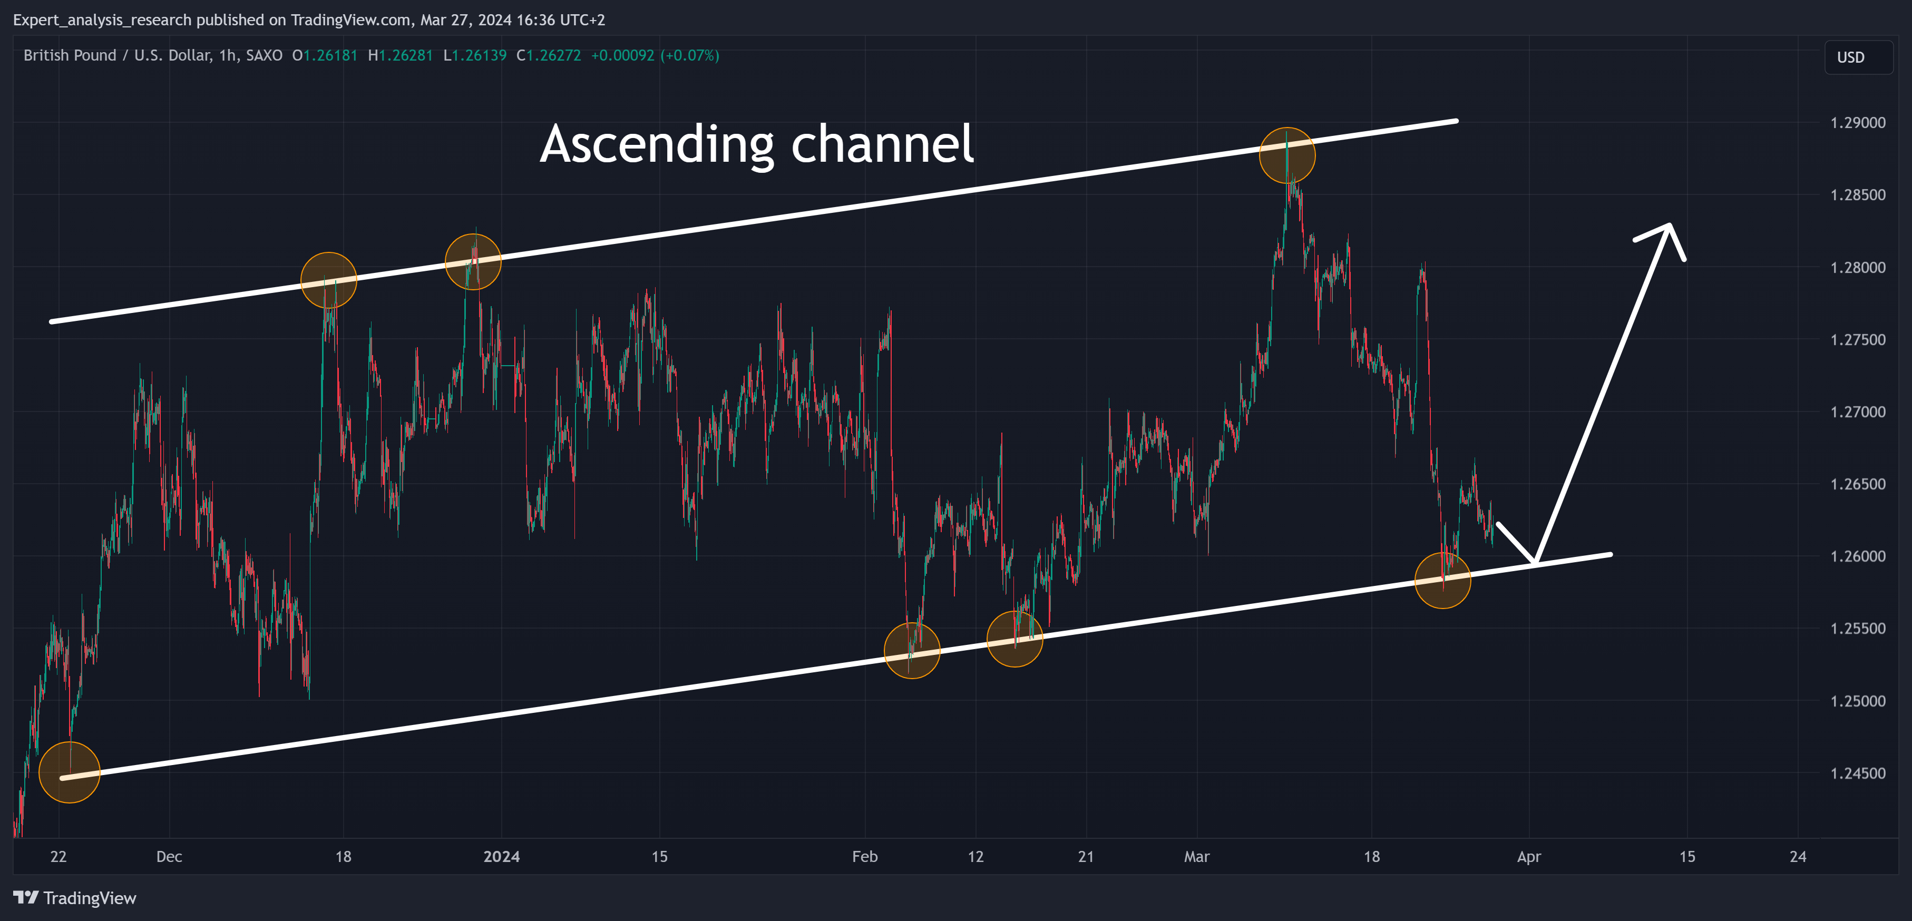The image size is (1912, 921).
Task: Click the 1.27000 price axis label
Action: (x=1858, y=412)
